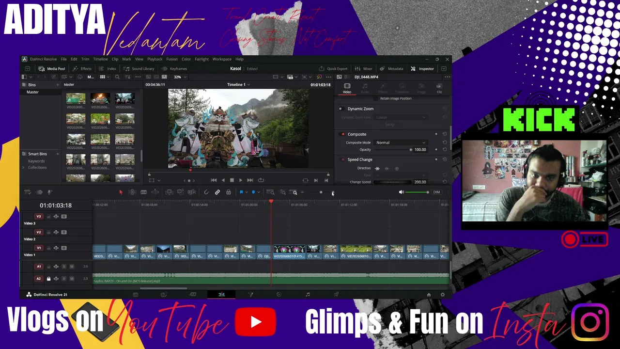Select the freeze frame snowflake icon
Viewport: 620px width, 349px height.
tap(397, 168)
